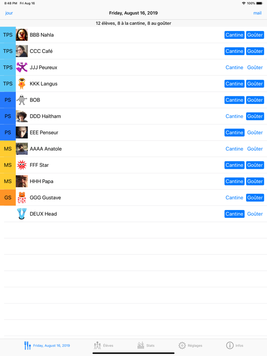Turn on Cantine for GGG Gustave
Image resolution: width=267 pixels, height=356 pixels.
coord(234,197)
